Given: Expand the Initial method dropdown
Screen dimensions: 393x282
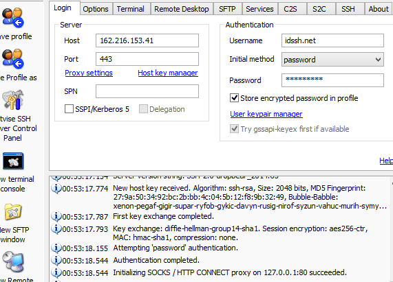Looking at the screenshot, I should [x=332, y=60].
